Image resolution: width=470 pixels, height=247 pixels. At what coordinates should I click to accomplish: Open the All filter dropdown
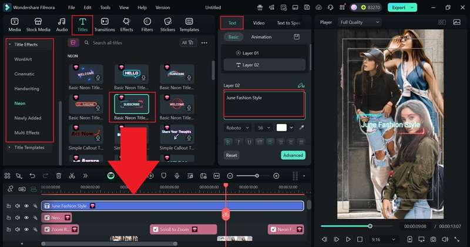(x=187, y=42)
